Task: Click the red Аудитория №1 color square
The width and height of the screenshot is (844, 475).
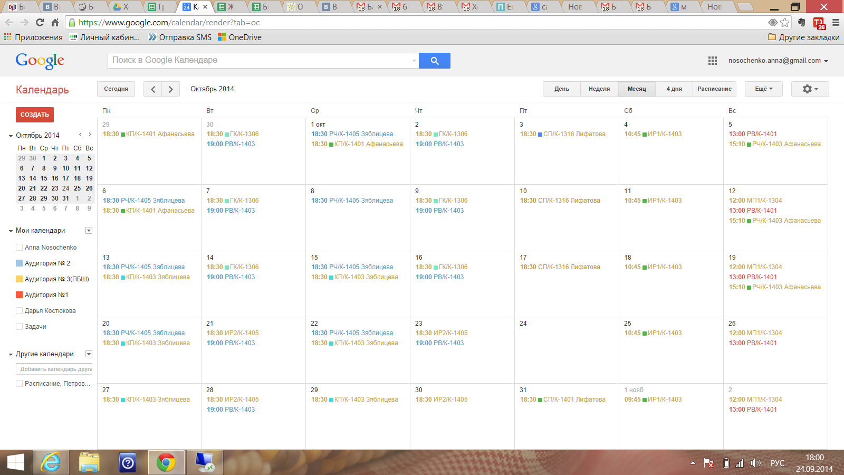Action: tap(20, 295)
